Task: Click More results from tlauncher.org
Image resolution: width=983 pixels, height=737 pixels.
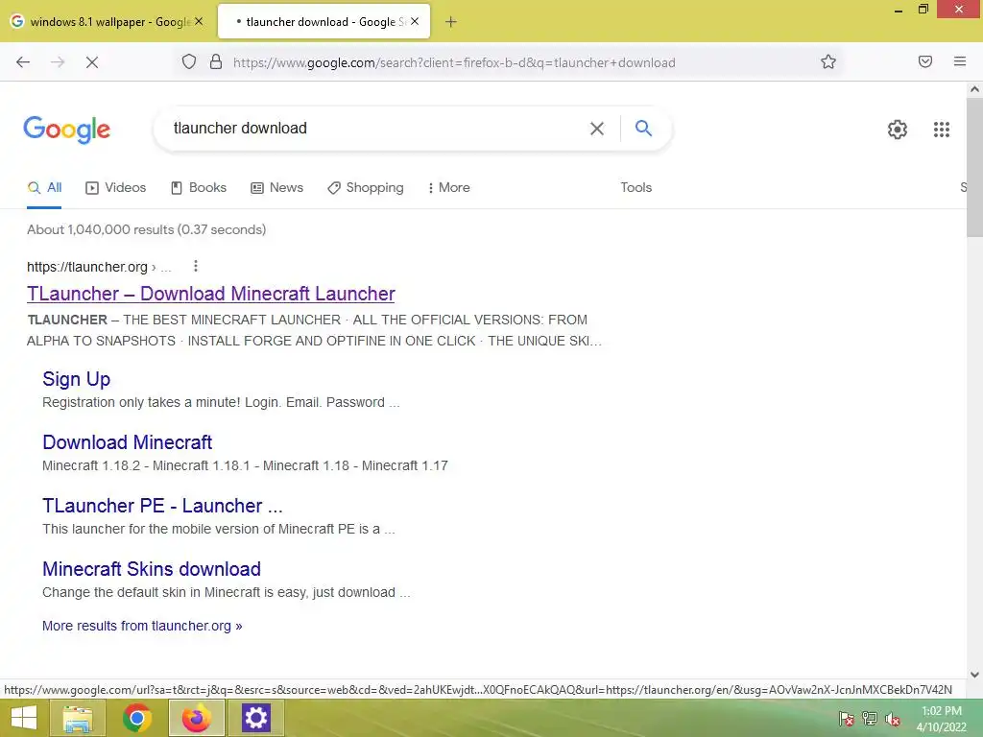Action: (x=142, y=626)
